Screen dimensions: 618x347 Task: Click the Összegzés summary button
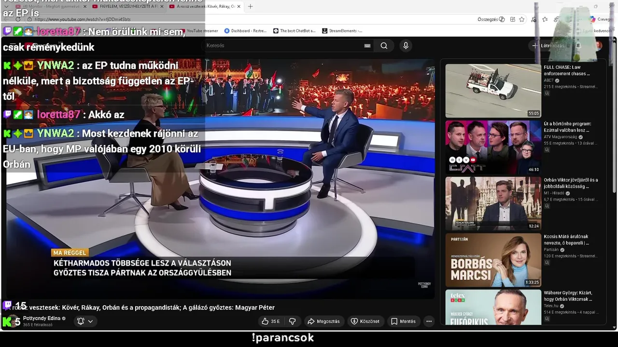[x=491, y=19]
